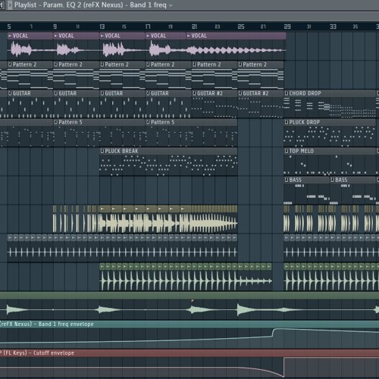The height and width of the screenshot is (379, 379).
Task: Open menu icon of GUITAR clip at bar 17
Action: tap(149, 93)
